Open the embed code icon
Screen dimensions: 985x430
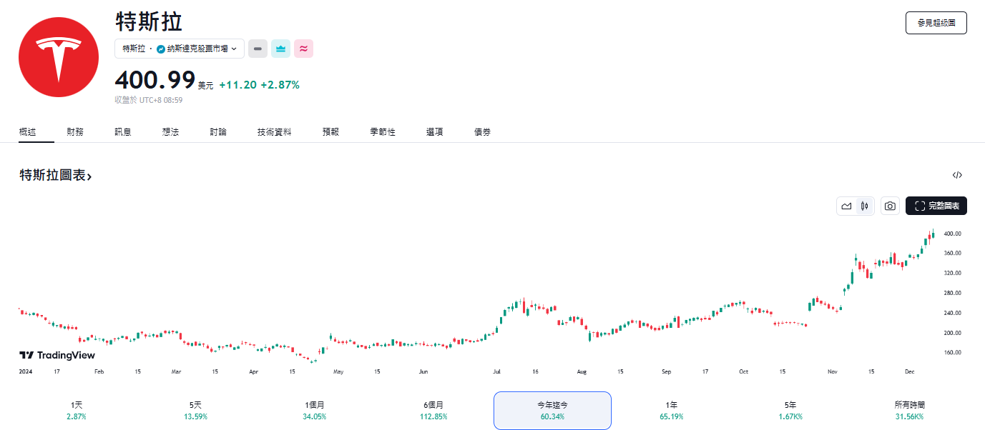click(956, 174)
